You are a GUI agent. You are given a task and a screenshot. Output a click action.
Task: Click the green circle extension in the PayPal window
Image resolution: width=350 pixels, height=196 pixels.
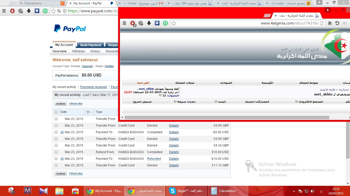(45, 11)
